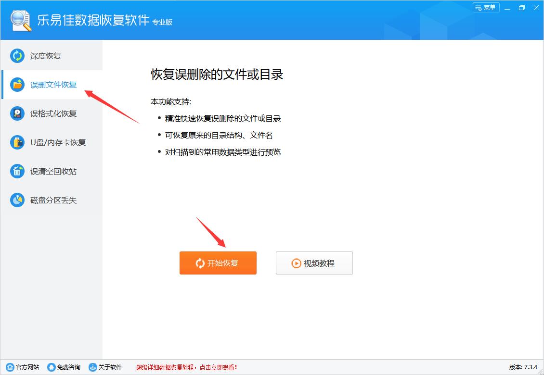Select the 深度恢复 (Deep Recovery) sidebar icon
The height and width of the screenshot is (375, 544).
pyautogui.click(x=17, y=56)
